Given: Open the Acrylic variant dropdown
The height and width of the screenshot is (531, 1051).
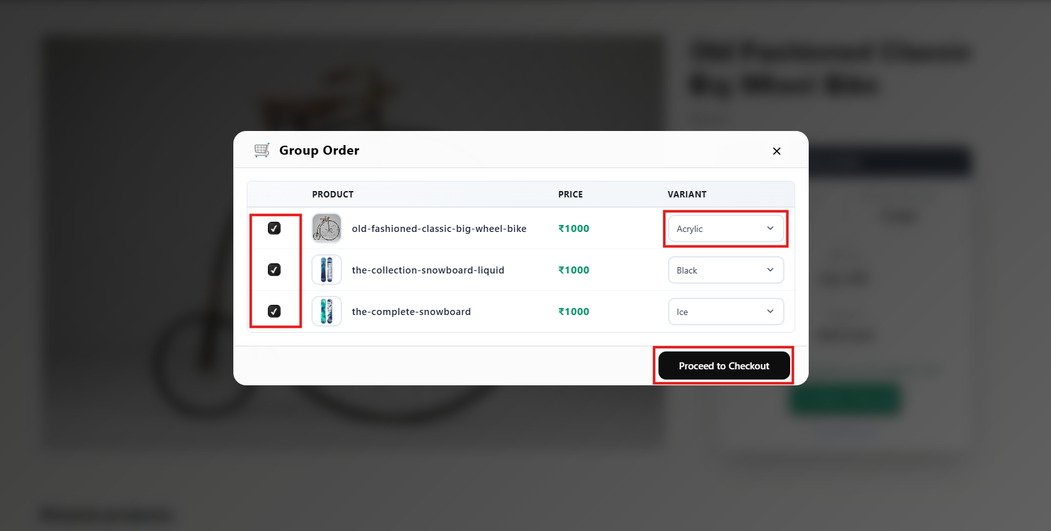Looking at the screenshot, I should 726,229.
